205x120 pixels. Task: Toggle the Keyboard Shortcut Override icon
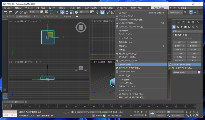102,12
